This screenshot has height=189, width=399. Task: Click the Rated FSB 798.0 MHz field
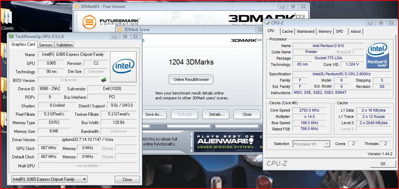(x=310, y=129)
